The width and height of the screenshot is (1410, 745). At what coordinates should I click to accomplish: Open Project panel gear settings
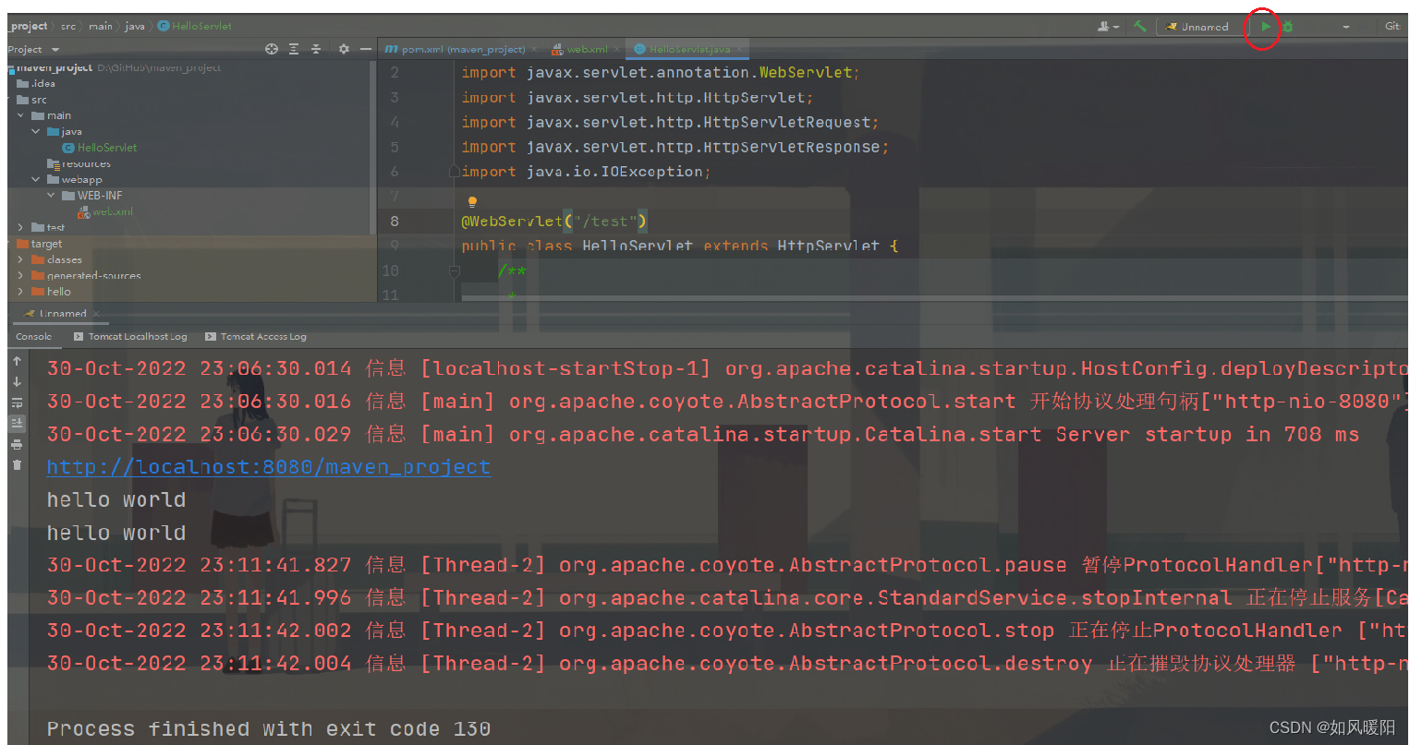pos(344,49)
